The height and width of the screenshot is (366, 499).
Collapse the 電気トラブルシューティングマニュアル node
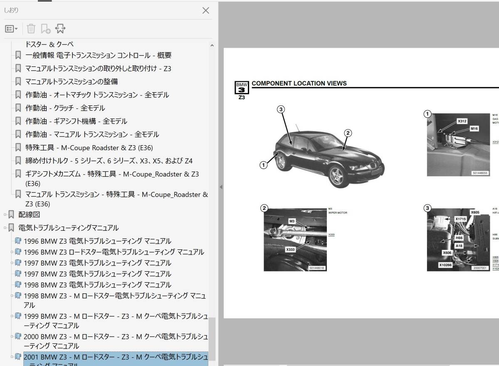pyautogui.click(x=5, y=228)
